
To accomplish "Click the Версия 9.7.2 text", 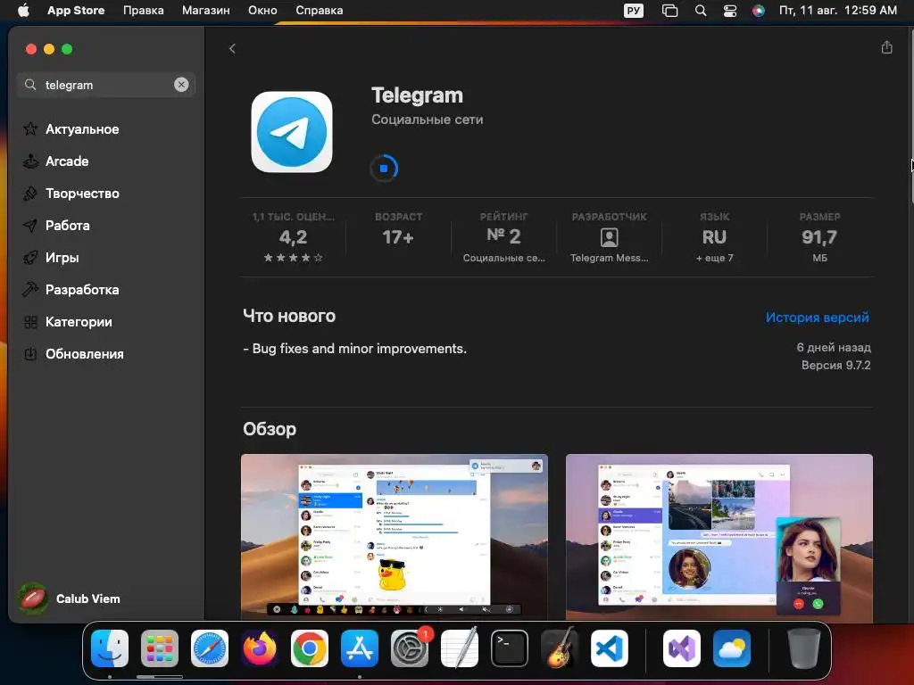I will point(835,365).
